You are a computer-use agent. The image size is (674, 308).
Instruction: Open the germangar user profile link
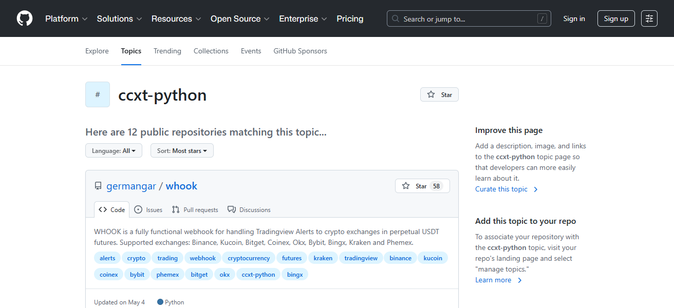131,186
